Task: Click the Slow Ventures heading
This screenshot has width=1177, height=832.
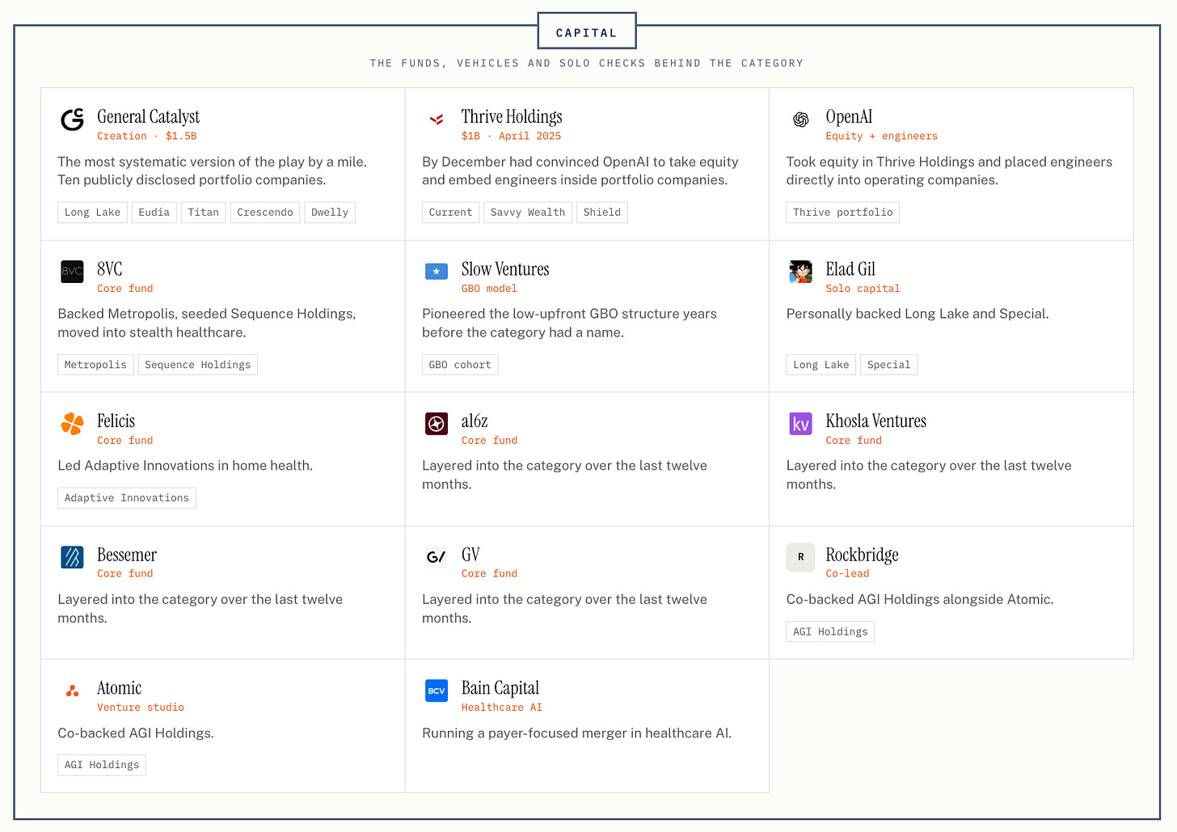Action: [505, 268]
